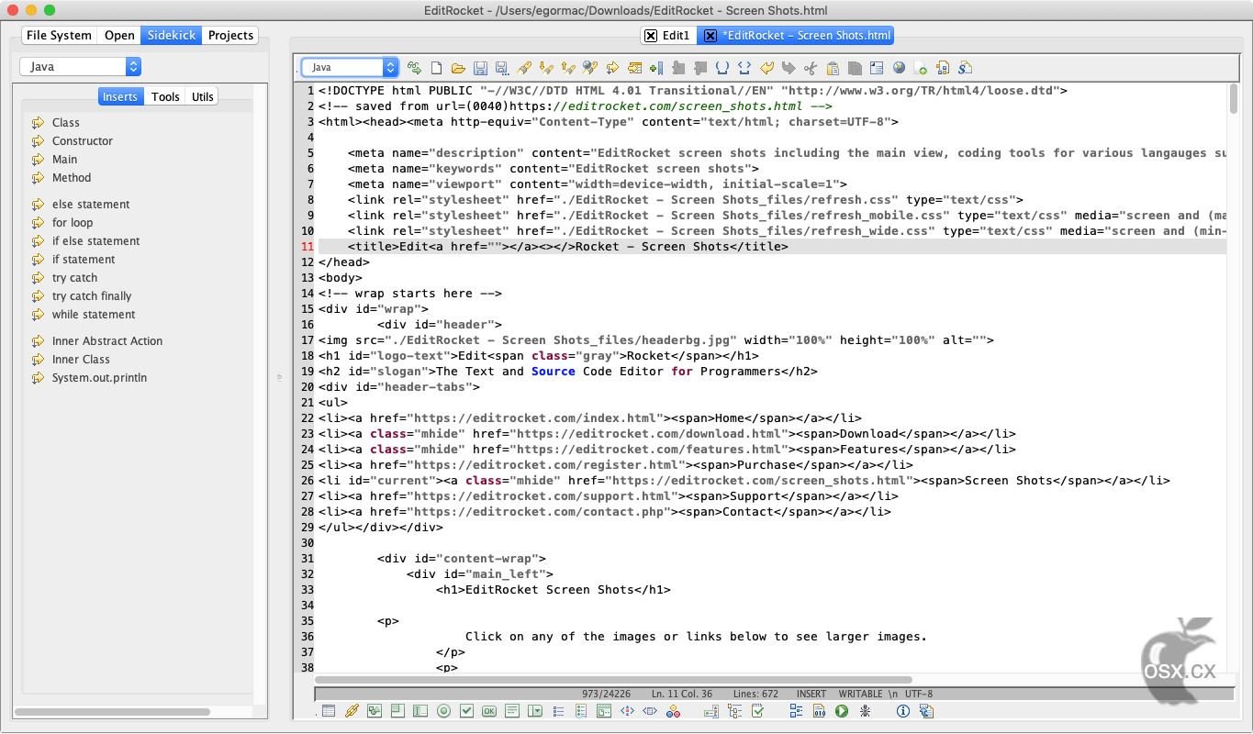Insert the while statement template
The image size is (1253, 734).
tap(94, 315)
